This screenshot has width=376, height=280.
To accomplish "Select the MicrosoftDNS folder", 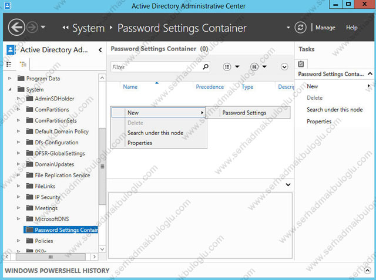I will click(x=47, y=219).
